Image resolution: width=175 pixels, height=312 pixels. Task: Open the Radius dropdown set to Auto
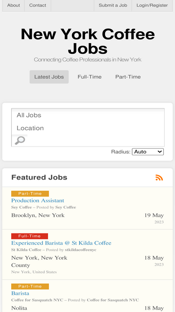148,152
